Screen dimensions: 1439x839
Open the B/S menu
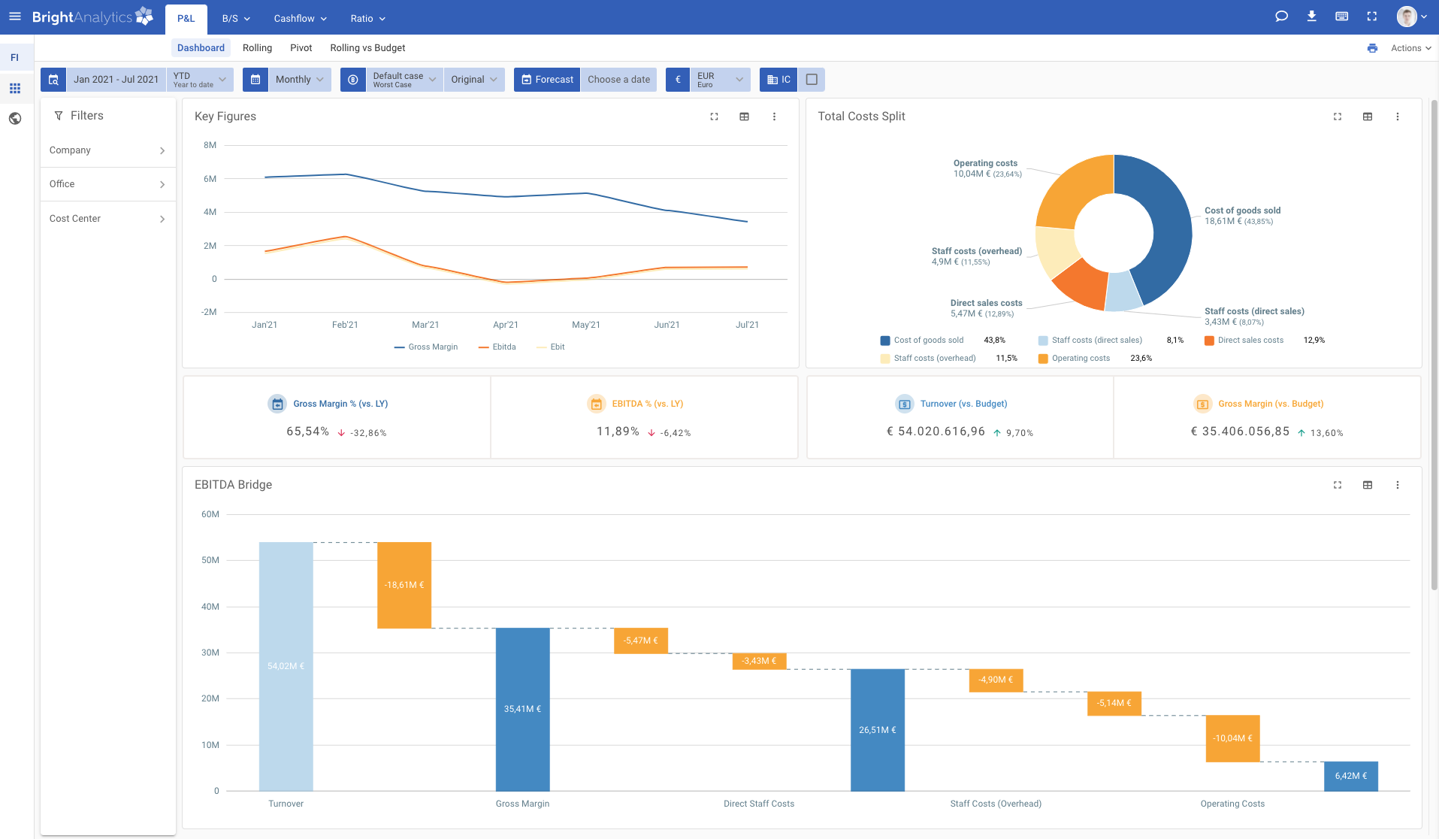(x=234, y=18)
